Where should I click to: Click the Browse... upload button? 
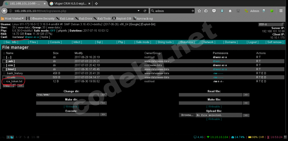(x=187, y=115)
